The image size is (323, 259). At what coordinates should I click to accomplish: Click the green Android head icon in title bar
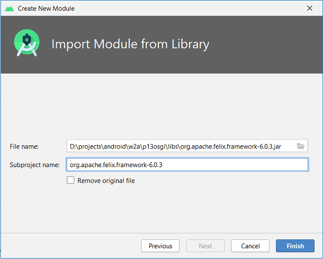[x=9, y=9]
